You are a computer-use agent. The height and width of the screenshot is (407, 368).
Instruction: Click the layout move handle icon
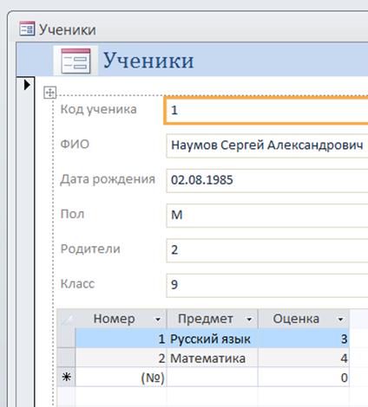(49, 93)
